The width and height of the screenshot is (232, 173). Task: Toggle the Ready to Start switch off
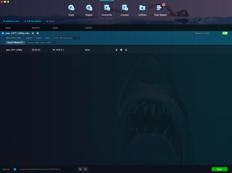pyautogui.click(x=225, y=33)
